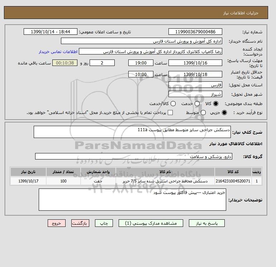Click the unit cell جفت
Viewport: 276px width, 267px height.
98,181
